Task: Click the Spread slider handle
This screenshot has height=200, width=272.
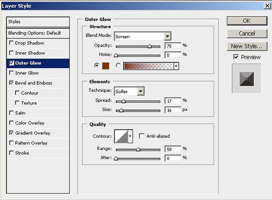Action: pyautogui.click(x=124, y=101)
